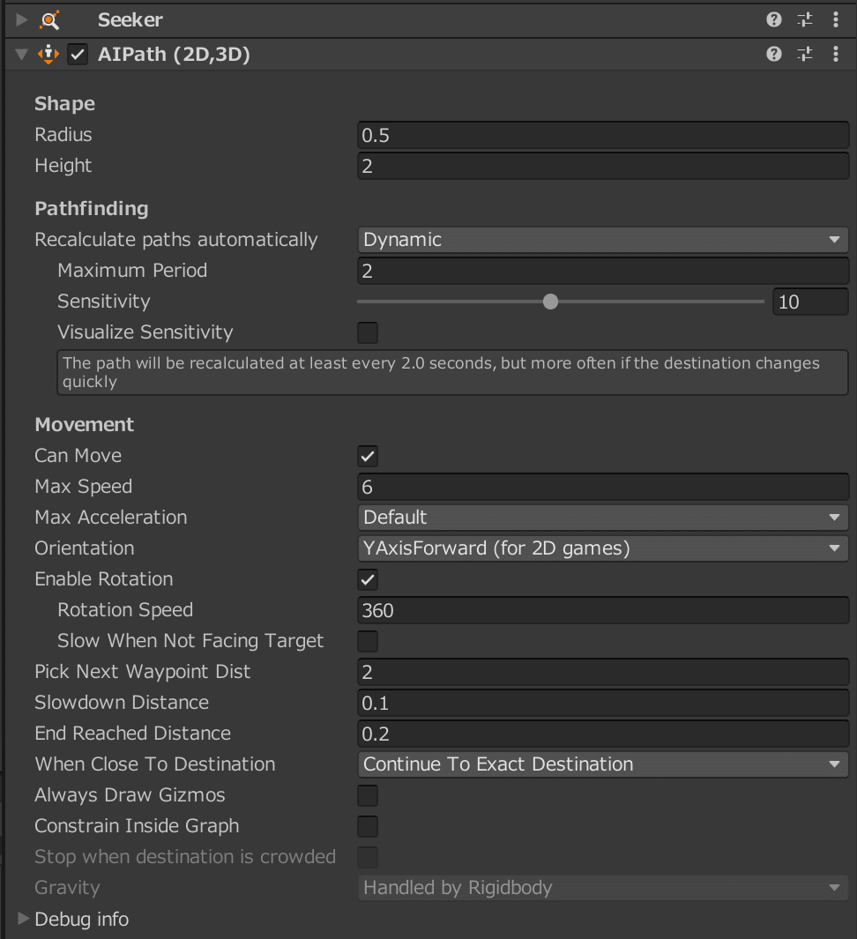
Task: Open the Seeker component help reference
Action: 774,19
